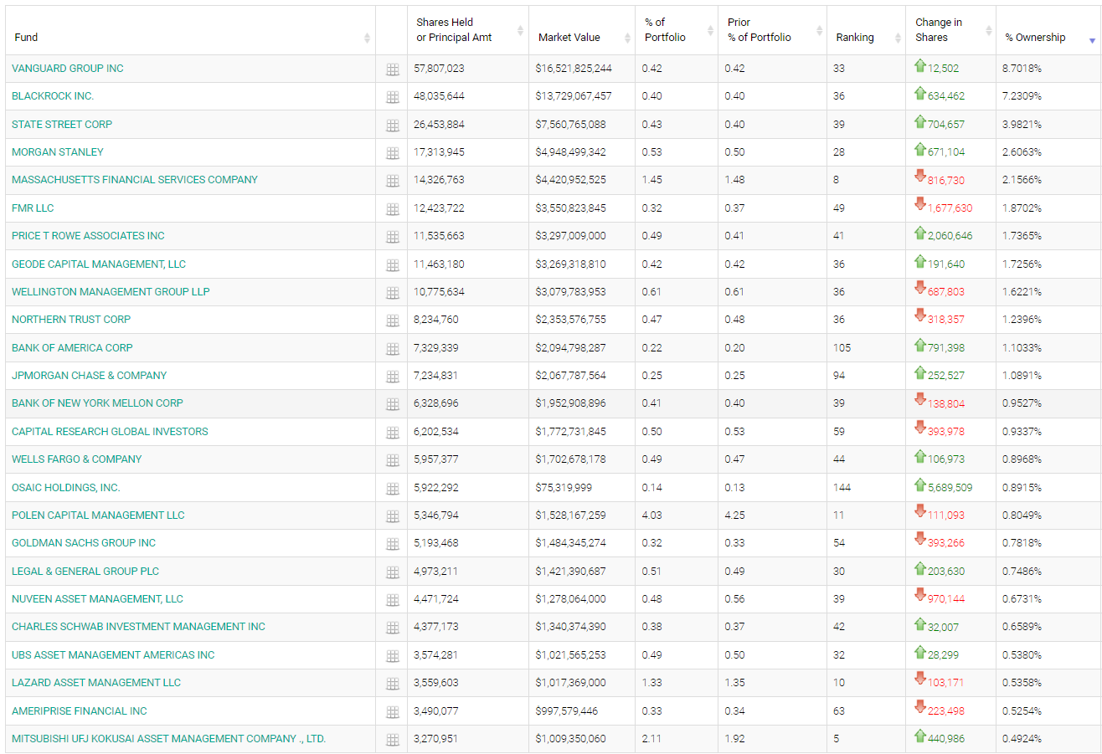Open GOLDMAN SACHS GROUP INC link
This screenshot has height=754, width=1102.
tap(84, 543)
